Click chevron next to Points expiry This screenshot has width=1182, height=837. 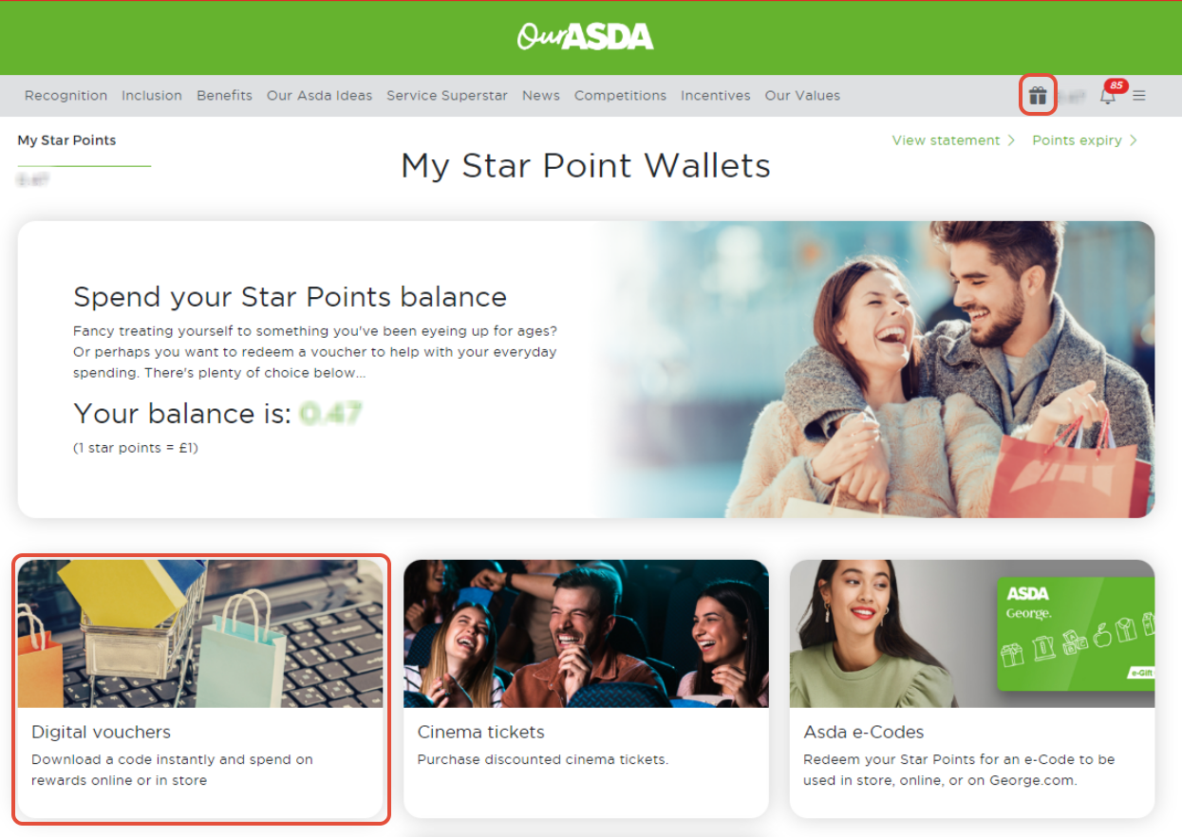[x=1134, y=140]
